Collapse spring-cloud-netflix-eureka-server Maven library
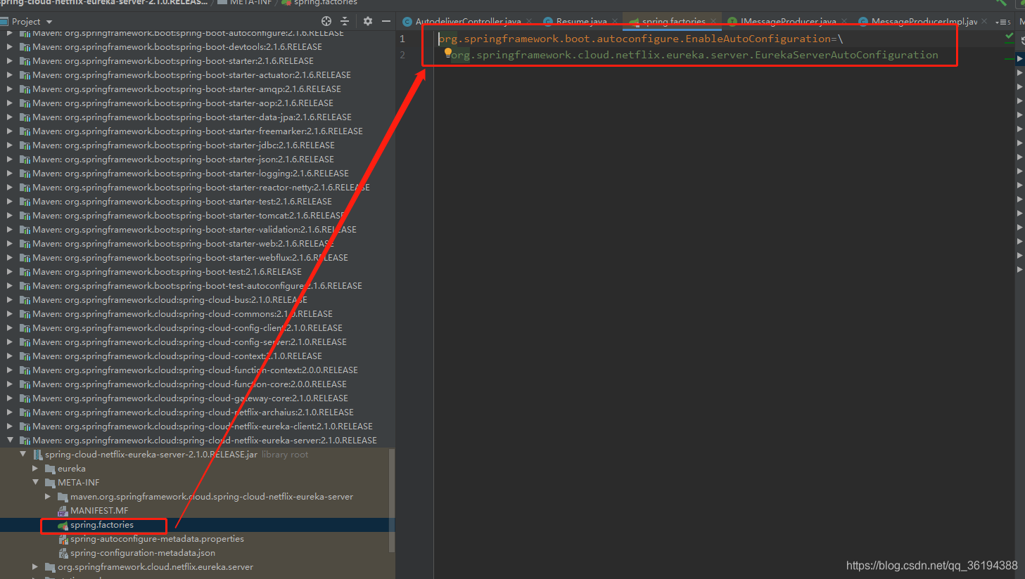Viewport: 1025px width, 579px height. [10, 441]
